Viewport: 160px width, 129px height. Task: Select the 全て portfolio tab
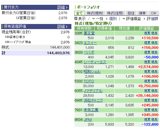click(80, 13)
